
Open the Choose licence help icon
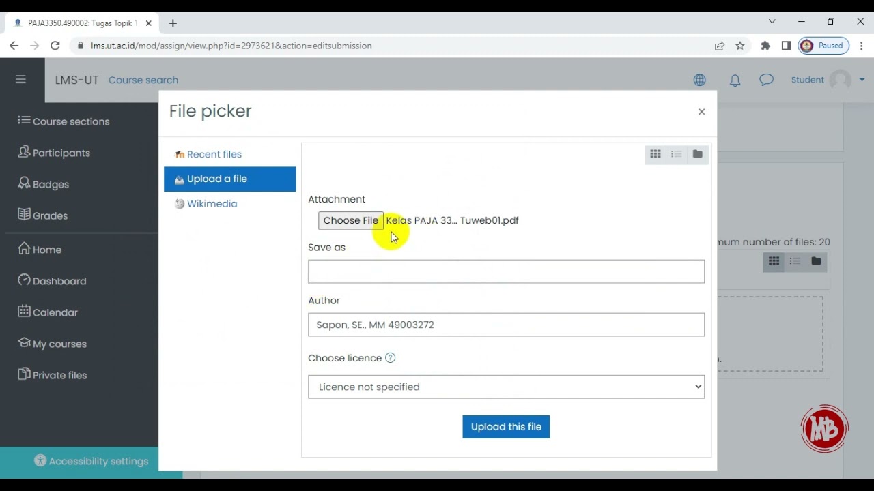(390, 358)
